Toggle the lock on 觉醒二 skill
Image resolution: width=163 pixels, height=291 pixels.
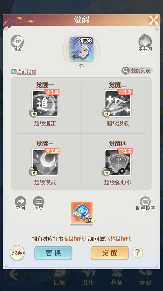pos(106,113)
